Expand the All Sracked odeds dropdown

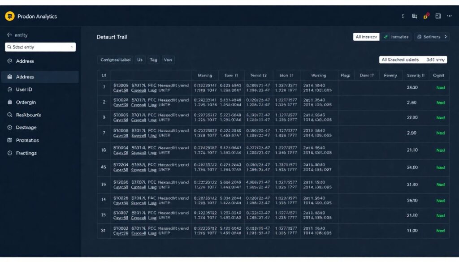coord(412,59)
